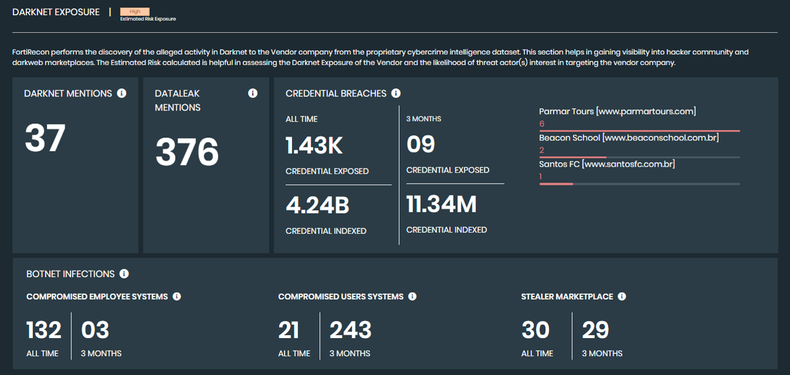Open the Santos FC website link

click(607, 163)
